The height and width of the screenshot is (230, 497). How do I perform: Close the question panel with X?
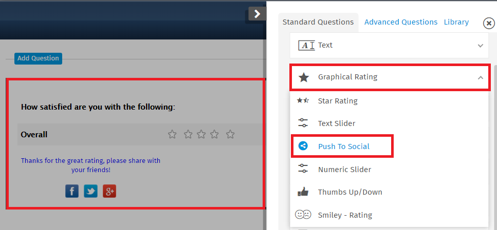click(489, 23)
